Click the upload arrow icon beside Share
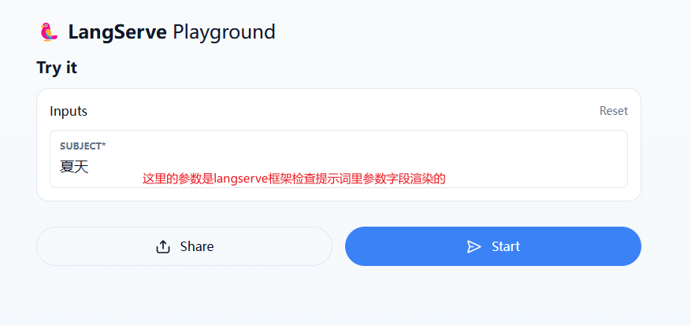Screen dimensions: 691x325 coord(163,246)
